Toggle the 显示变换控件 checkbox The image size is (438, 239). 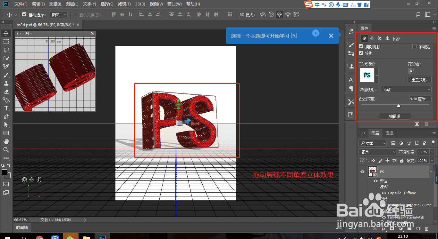pos(75,14)
